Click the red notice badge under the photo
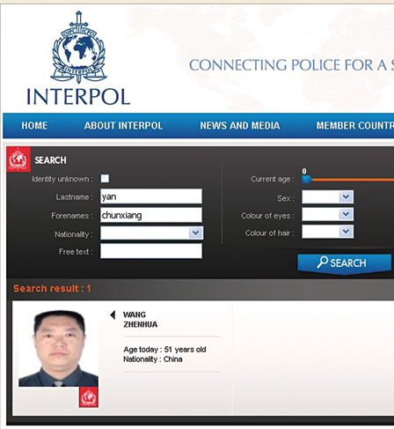Image resolution: width=394 pixels, height=429 pixels. pyautogui.click(x=89, y=397)
